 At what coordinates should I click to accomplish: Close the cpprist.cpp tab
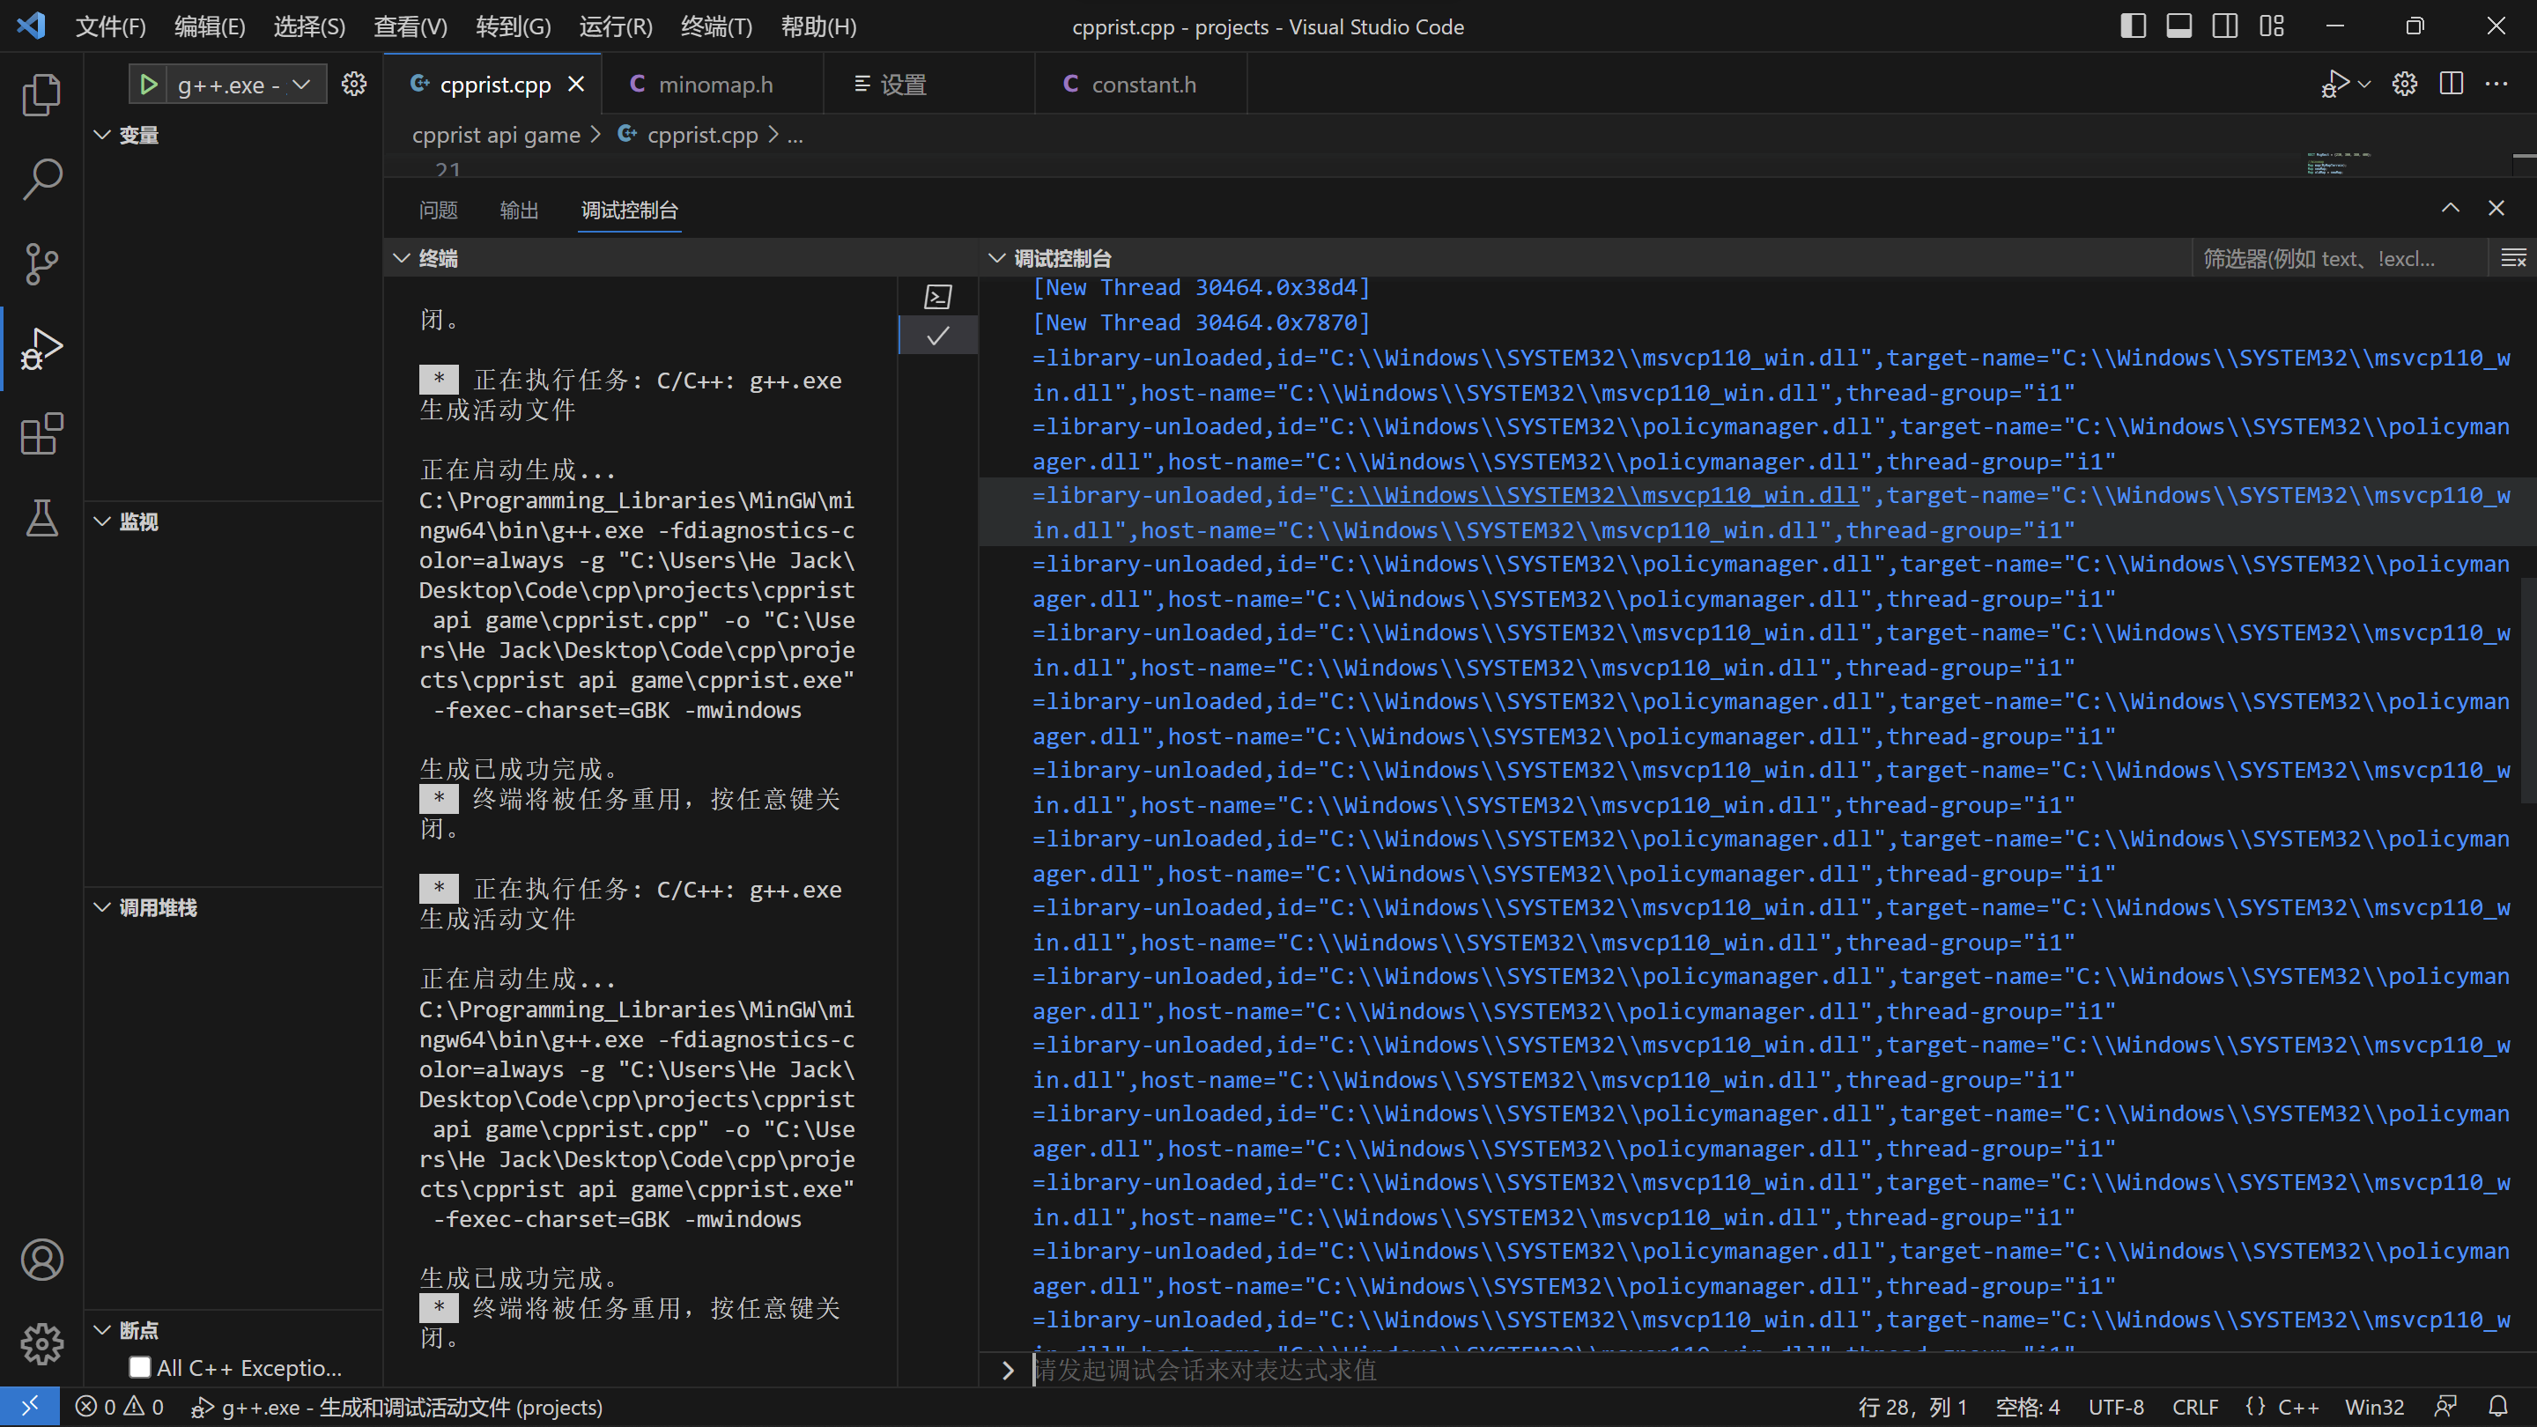click(x=576, y=85)
